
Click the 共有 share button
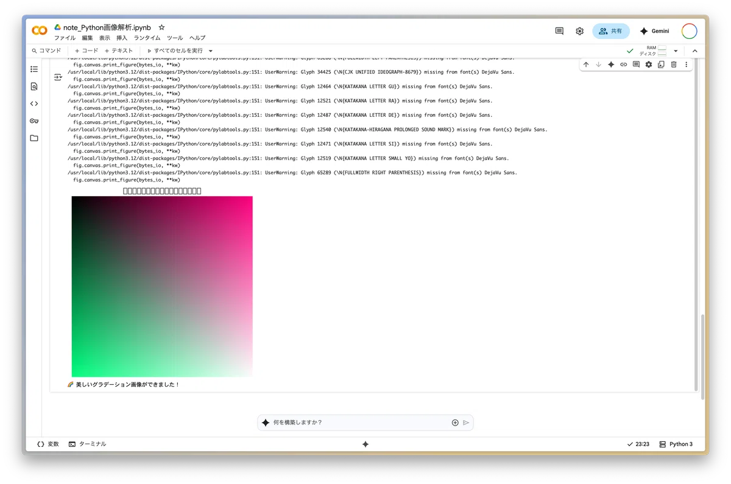pos(611,31)
